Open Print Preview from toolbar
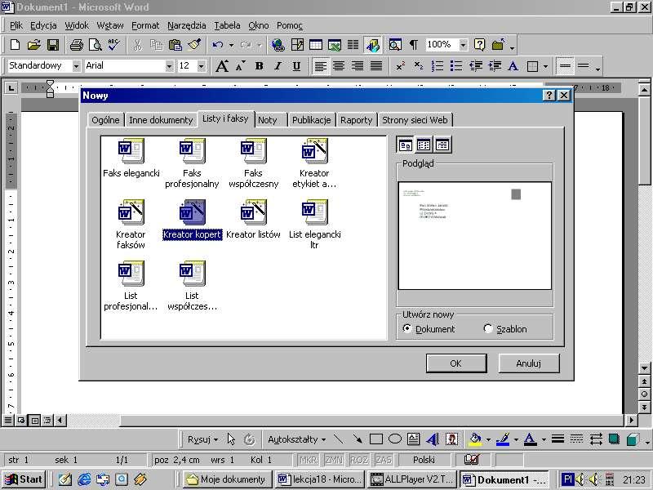 click(96, 45)
